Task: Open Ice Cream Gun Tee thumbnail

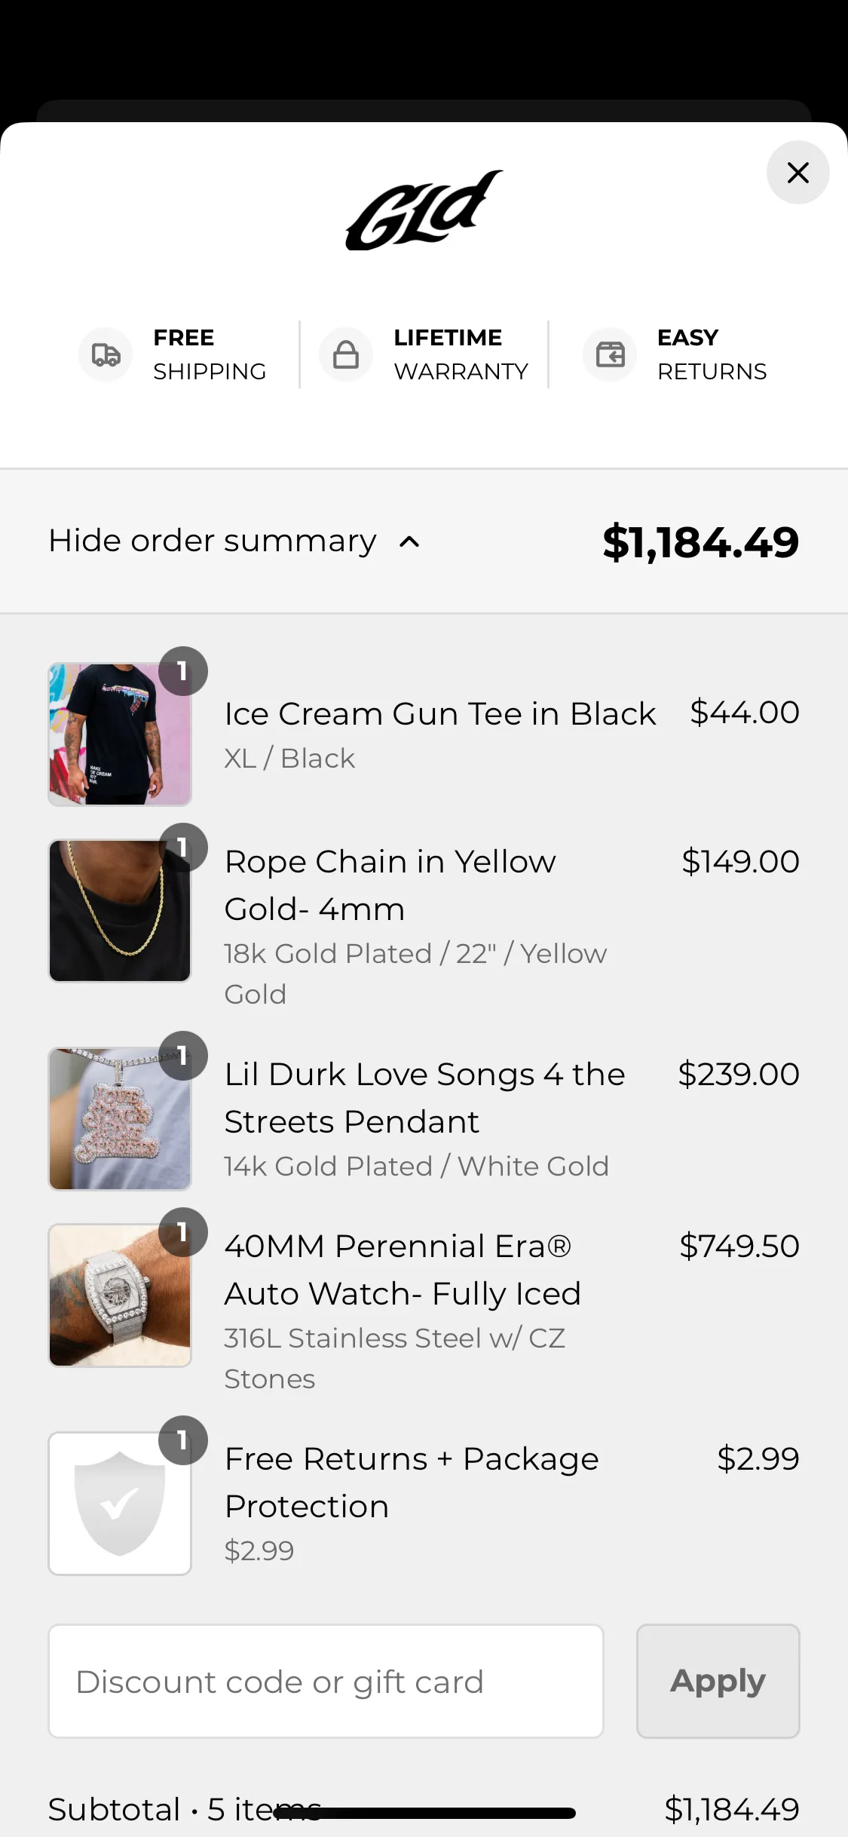Action: pyautogui.click(x=120, y=734)
